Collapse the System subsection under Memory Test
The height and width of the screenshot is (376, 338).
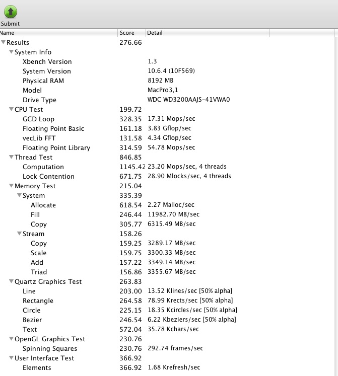click(x=19, y=195)
